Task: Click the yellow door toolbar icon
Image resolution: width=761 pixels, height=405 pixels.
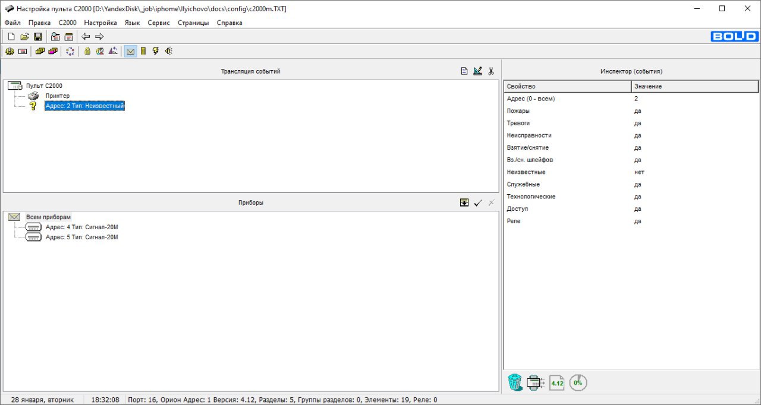Action: pos(143,51)
